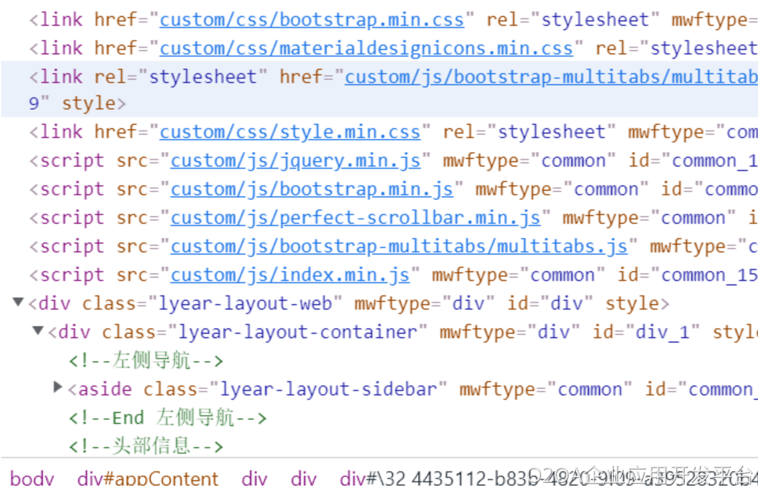758x490 pixels.
Task: Click the custom/js/jquery.min.js source link
Action: click(x=296, y=161)
